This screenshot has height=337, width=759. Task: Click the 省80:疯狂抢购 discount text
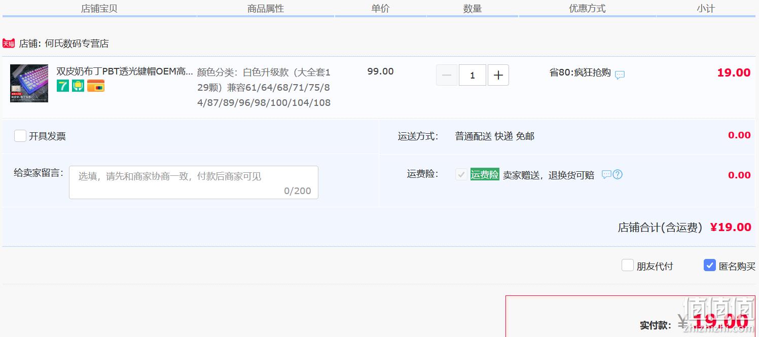coord(580,72)
